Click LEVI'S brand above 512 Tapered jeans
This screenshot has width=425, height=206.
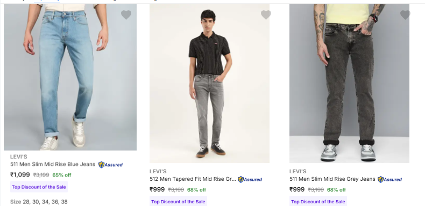click(158, 171)
